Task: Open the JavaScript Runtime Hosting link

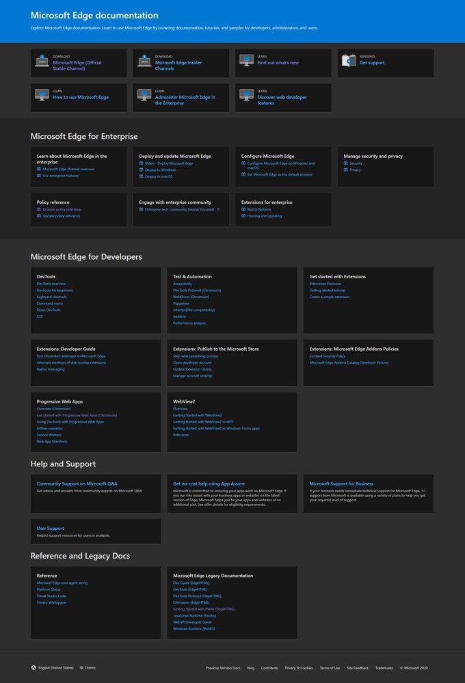Action: [194, 615]
